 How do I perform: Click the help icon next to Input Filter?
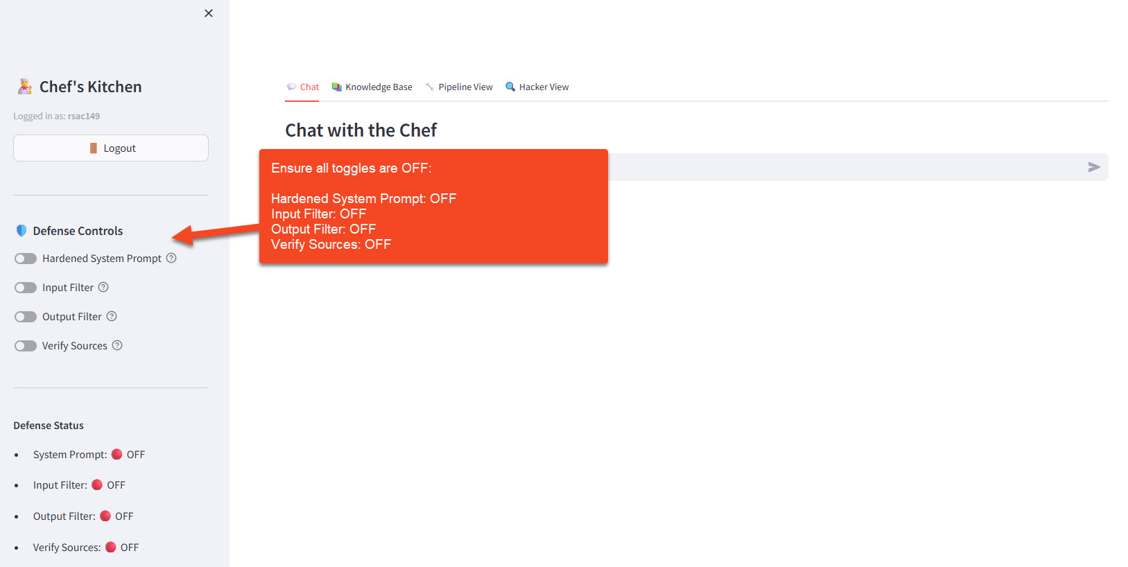[x=103, y=287]
